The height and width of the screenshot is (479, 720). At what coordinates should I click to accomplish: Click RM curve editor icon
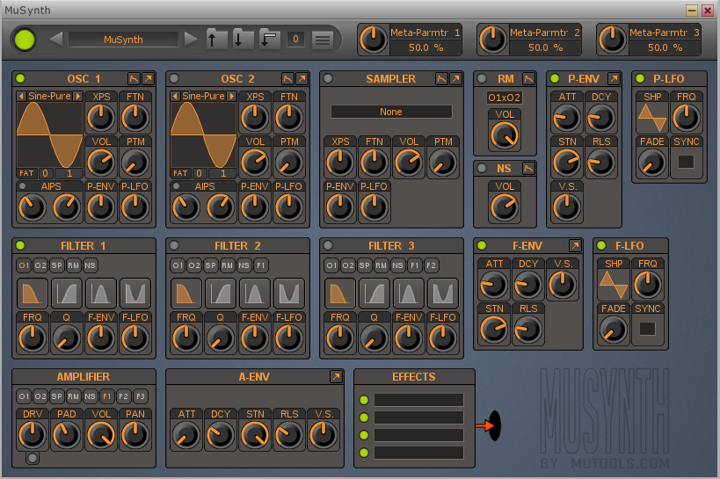528,78
